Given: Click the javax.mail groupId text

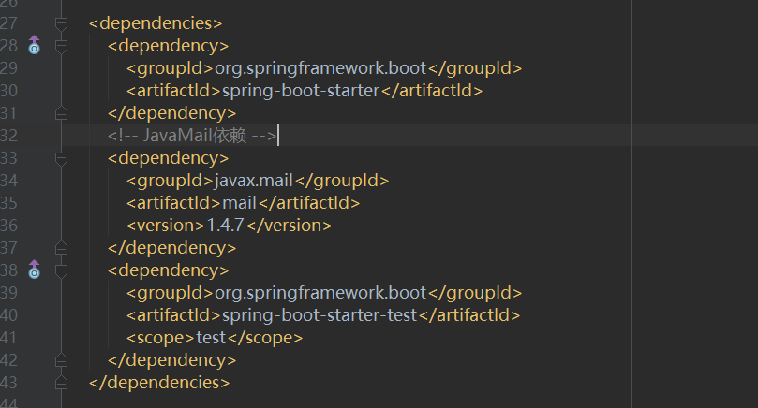Looking at the screenshot, I should pos(254,181).
